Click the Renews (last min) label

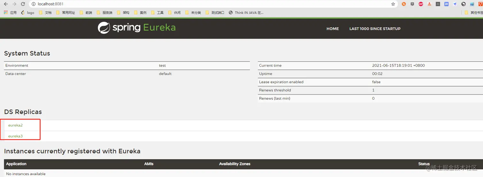click(x=275, y=99)
